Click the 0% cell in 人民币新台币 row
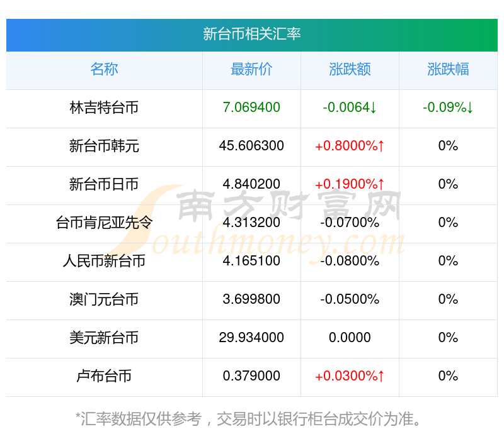 [x=448, y=261]
